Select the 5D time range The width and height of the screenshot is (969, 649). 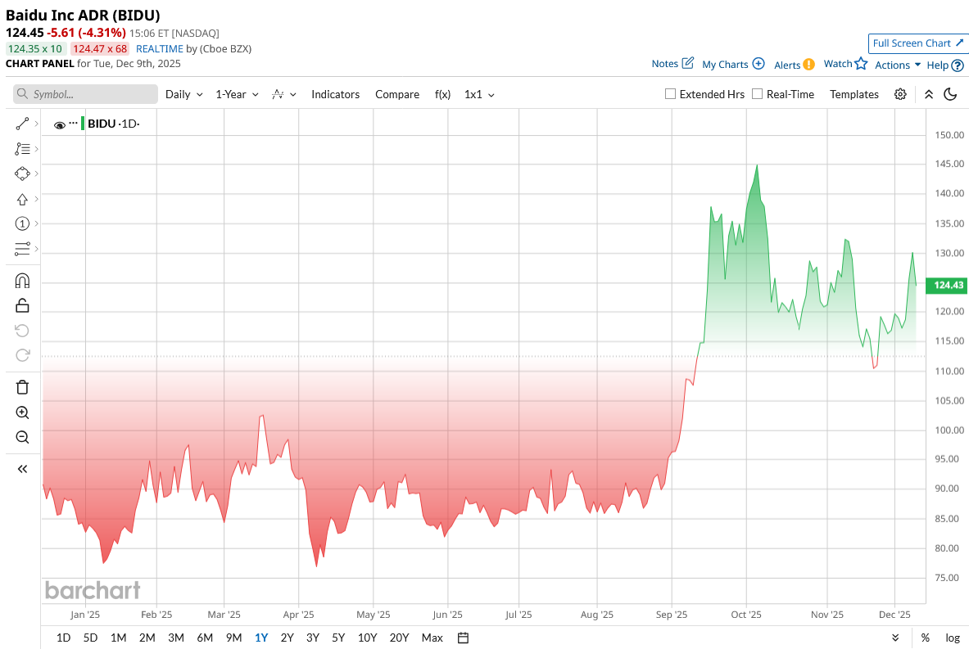coord(90,638)
